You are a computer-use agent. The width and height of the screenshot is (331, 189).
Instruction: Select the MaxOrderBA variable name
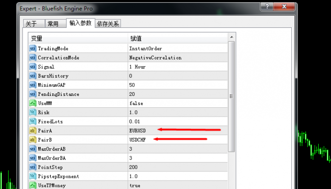point(52,158)
